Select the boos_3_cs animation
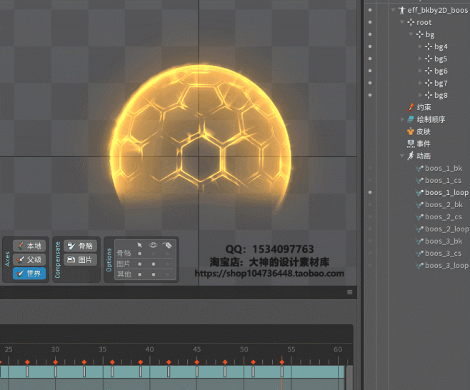 tap(443, 253)
